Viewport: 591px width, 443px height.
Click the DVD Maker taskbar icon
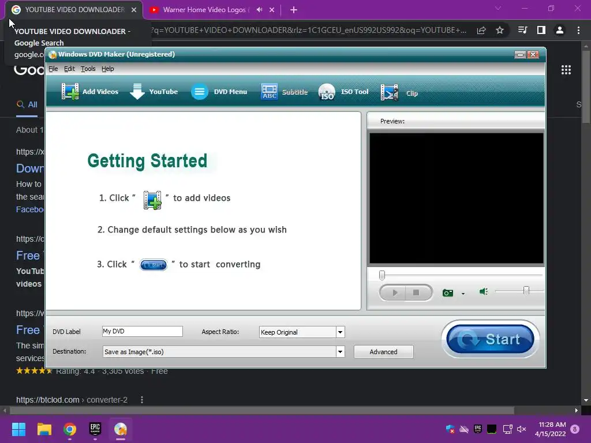pos(121,429)
